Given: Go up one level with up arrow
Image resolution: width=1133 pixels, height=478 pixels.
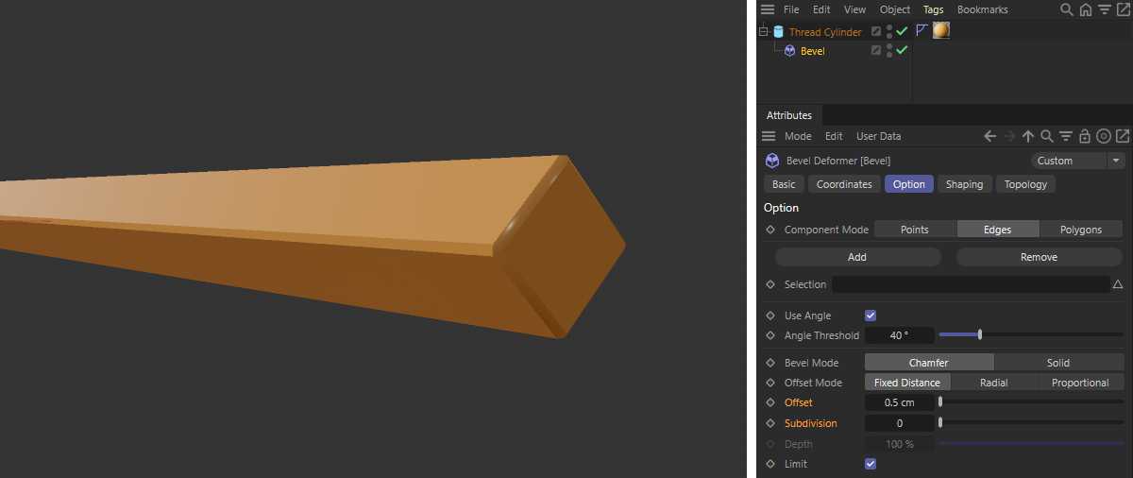Looking at the screenshot, I should pos(1028,136).
